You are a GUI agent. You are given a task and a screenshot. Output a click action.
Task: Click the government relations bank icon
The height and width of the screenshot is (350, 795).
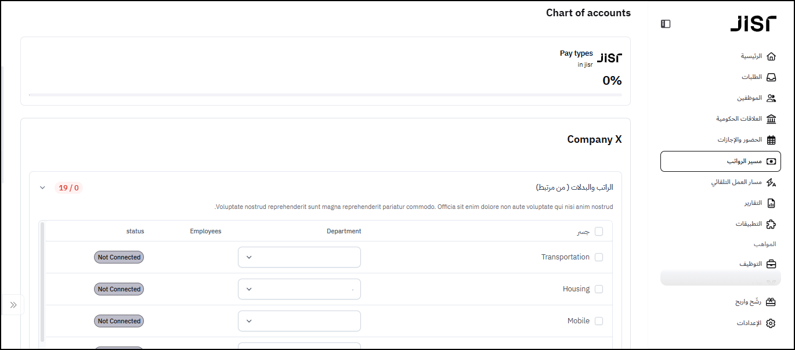pyautogui.click(x=771, y=119)
